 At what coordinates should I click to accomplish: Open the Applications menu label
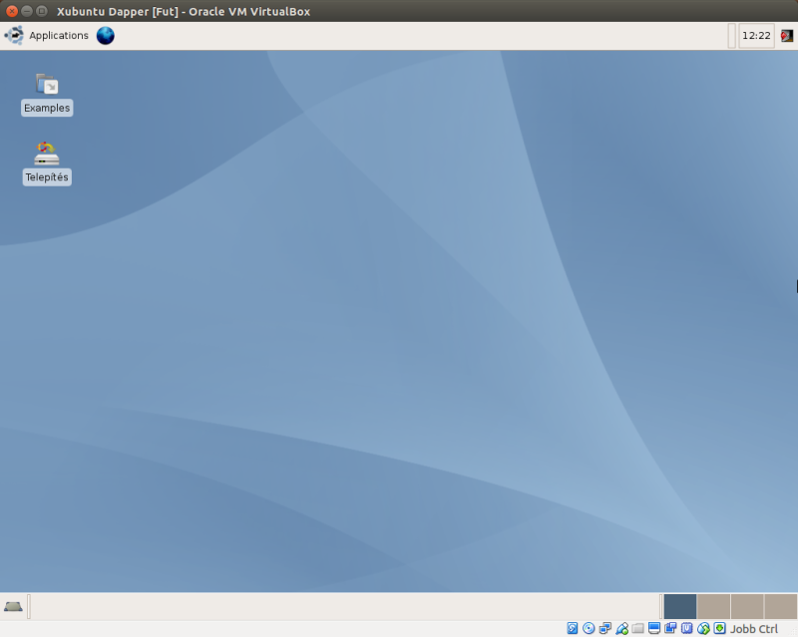(x=59, y=36)
